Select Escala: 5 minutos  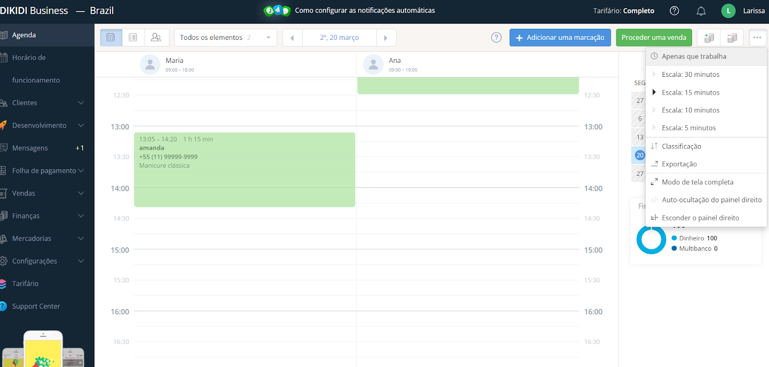(x=706, y=128)
